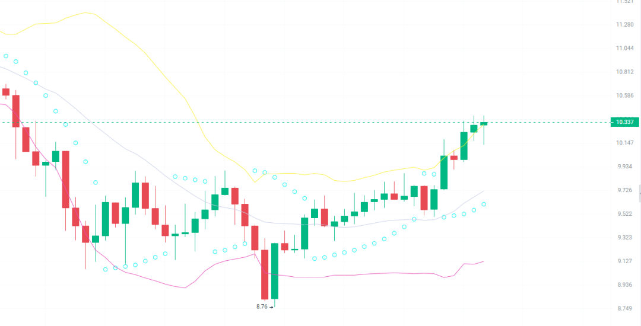Image resolution: width=641 pixels, height=326 pixels.
Task: Click the 10.812 price axis label
Action: click(625, 72)
